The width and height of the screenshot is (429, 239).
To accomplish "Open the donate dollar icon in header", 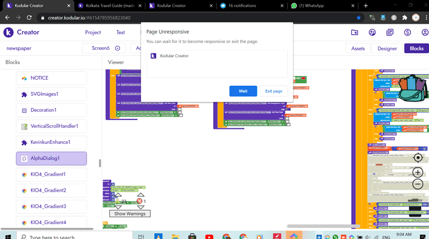I will 407,32.
